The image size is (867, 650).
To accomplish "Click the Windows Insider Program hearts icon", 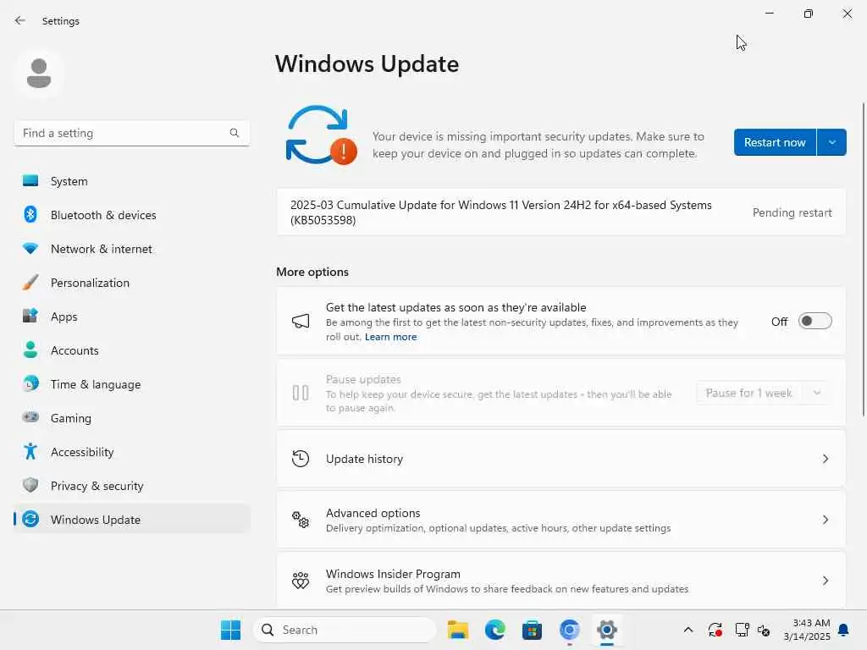I will [301, 581].
